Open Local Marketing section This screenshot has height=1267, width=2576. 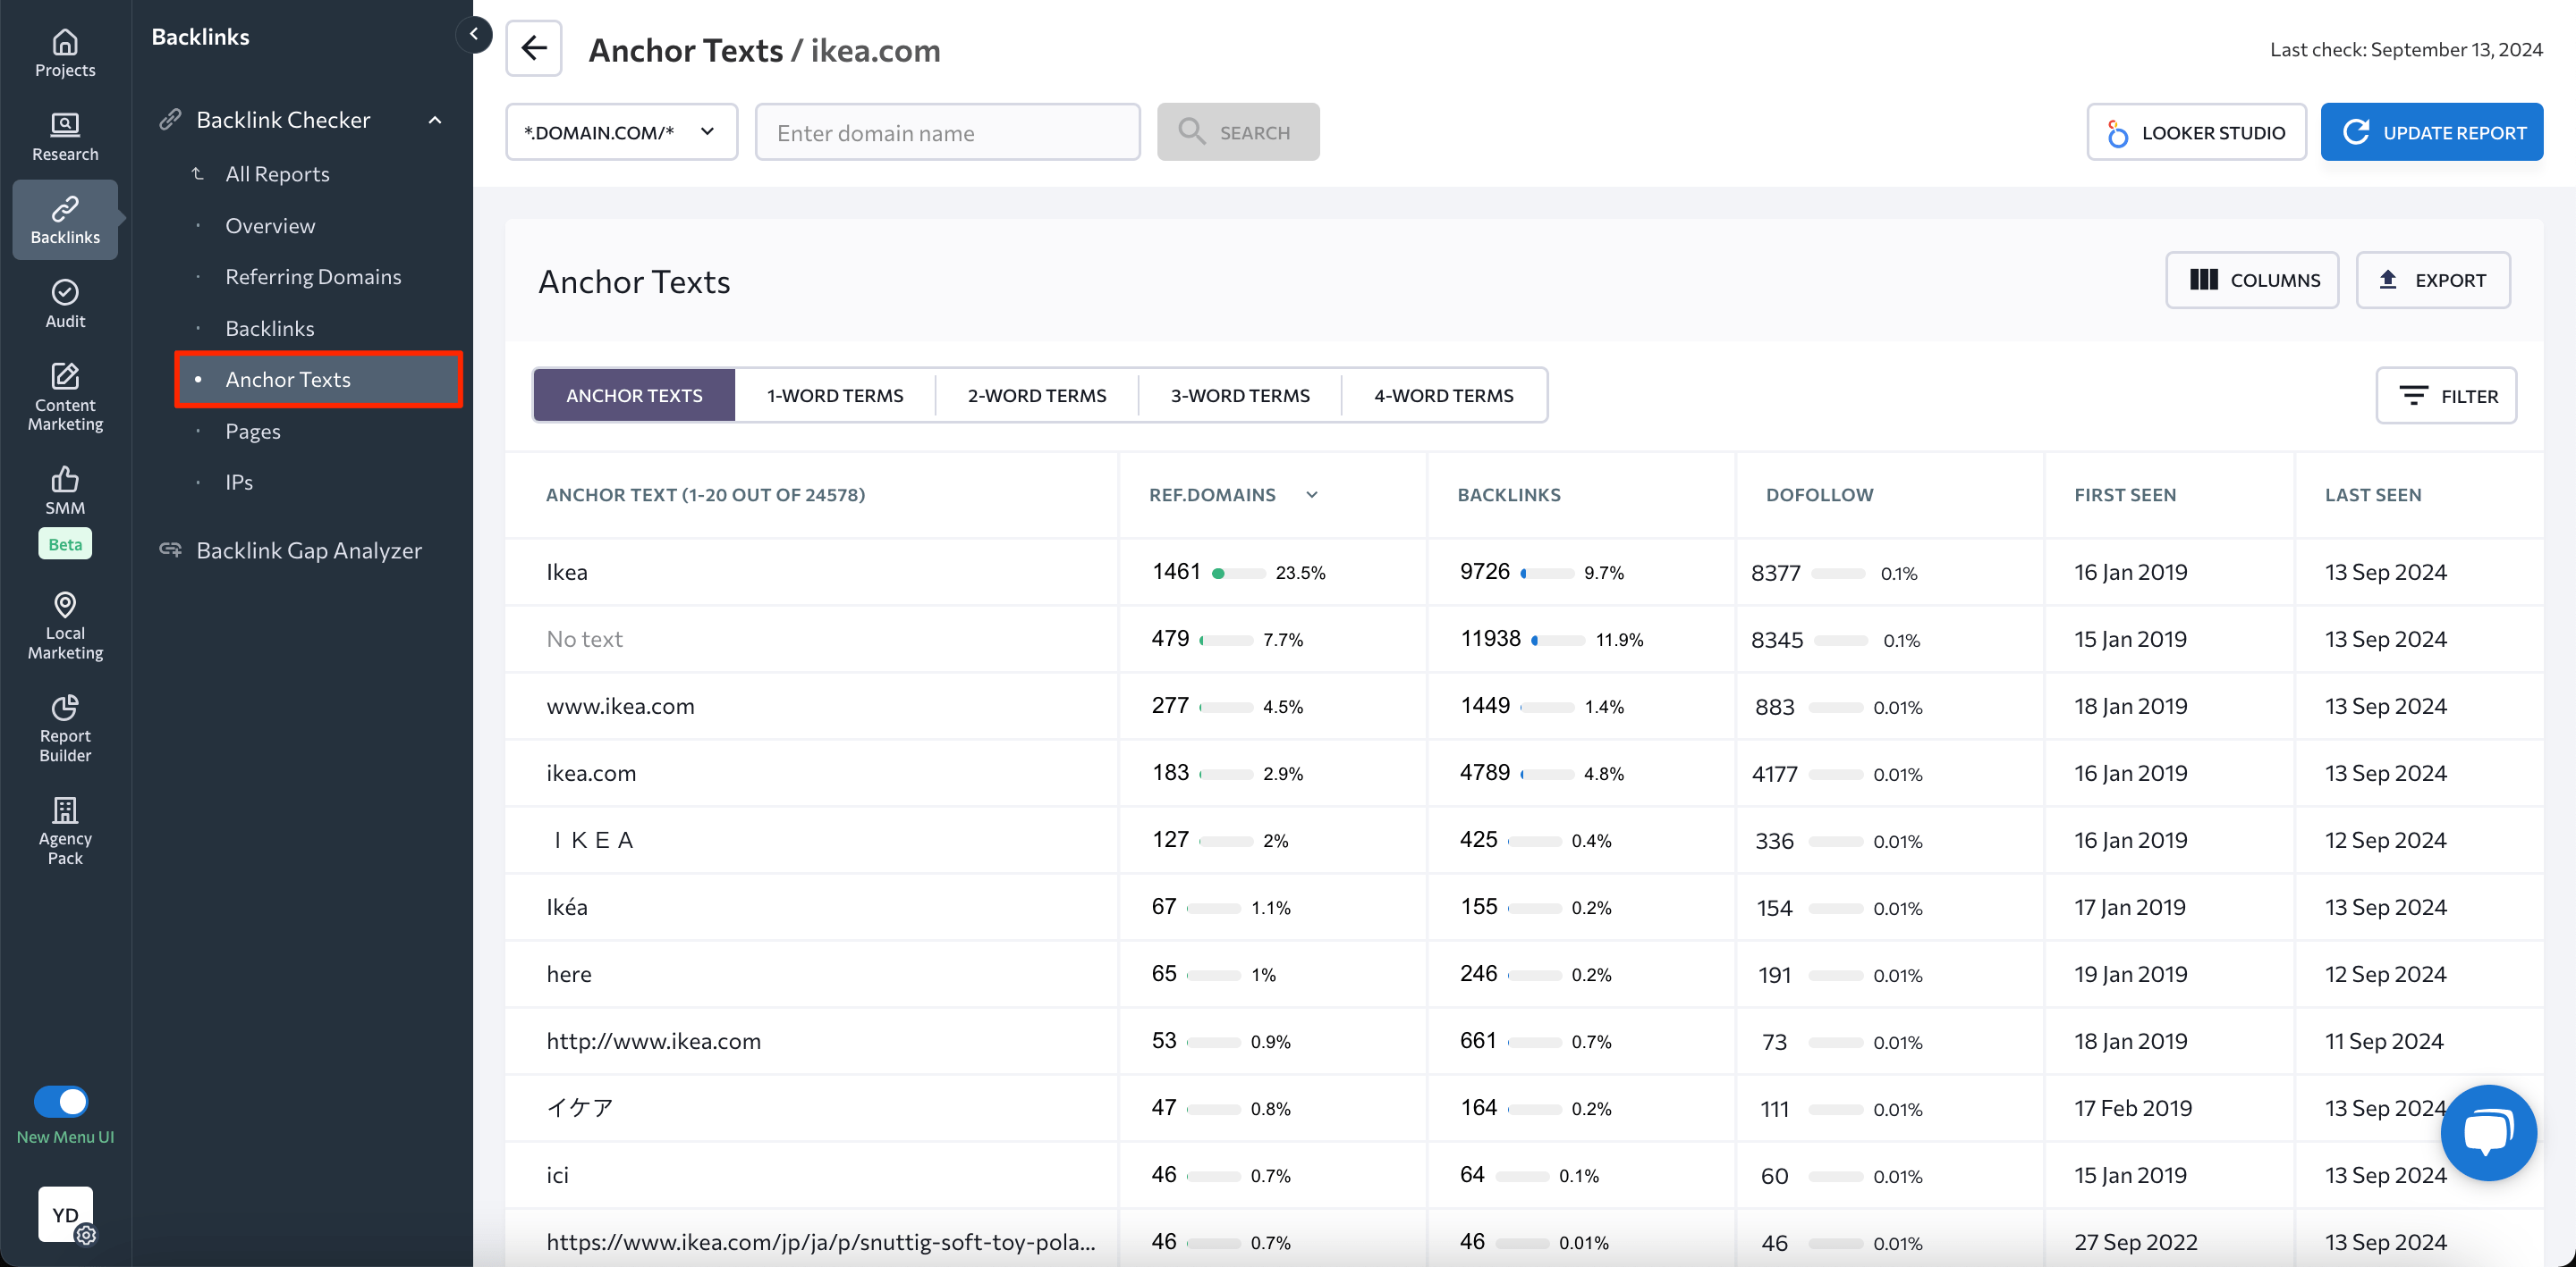pyautogui.click(x=65, y=625)
